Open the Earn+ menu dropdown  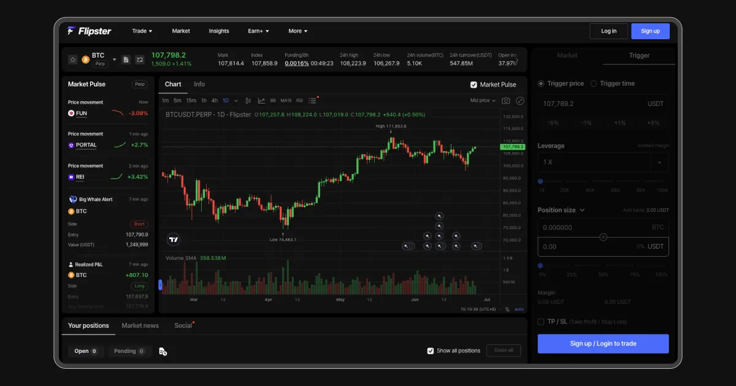258,31
